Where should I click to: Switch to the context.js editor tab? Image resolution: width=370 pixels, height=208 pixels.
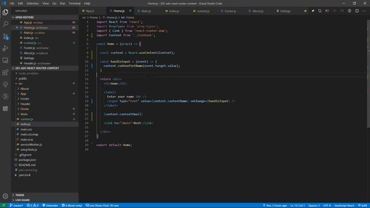click(203, 11)
